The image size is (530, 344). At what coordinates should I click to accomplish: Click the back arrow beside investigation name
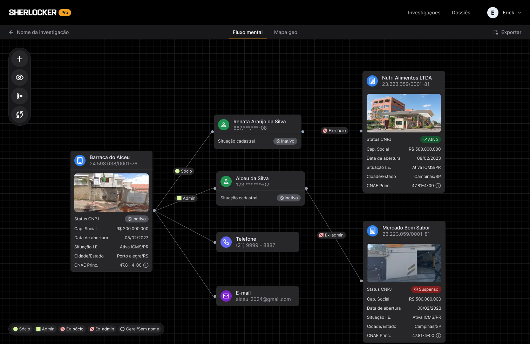tap(11, 32)
